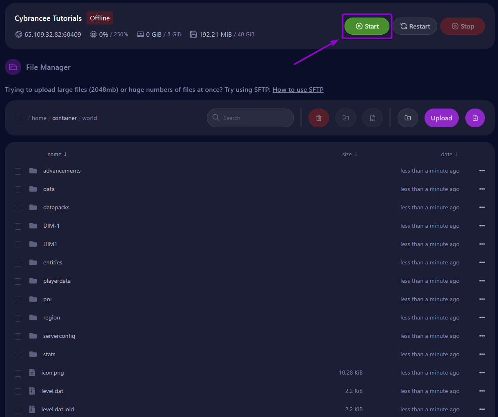Open the region folder via its icon

(33, 317)
